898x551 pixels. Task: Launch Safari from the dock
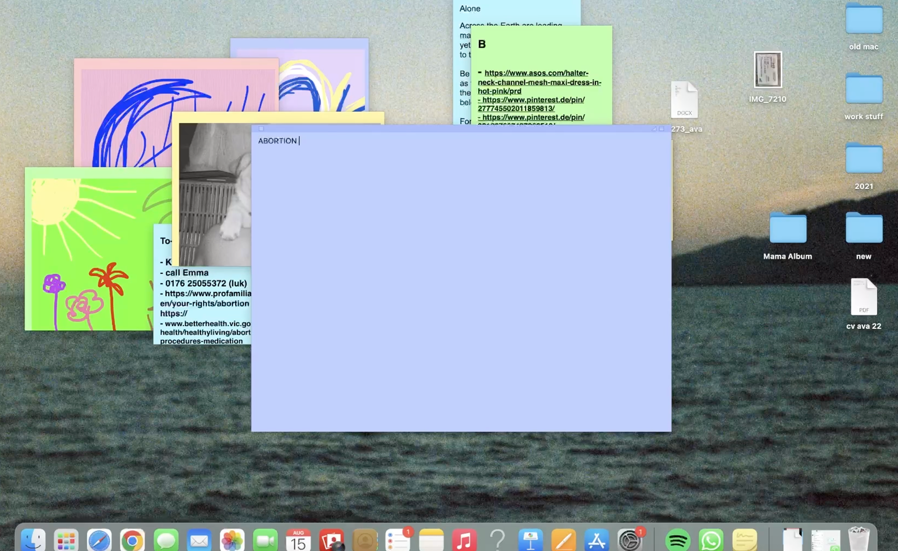point(99,540)
